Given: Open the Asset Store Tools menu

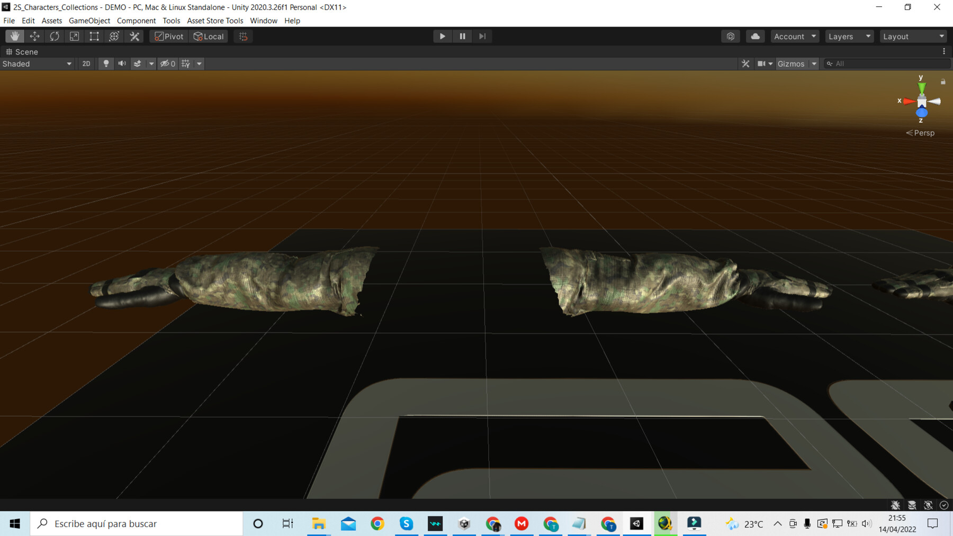Looking at the screenshot, I should (215, 21).
